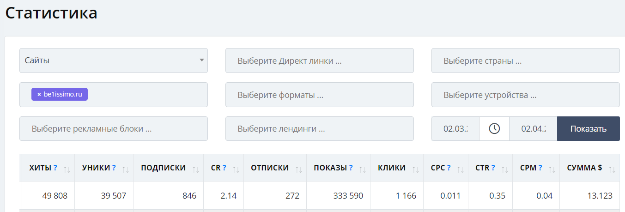Remove the be1issimo.ru site tag

pos(39,94)
